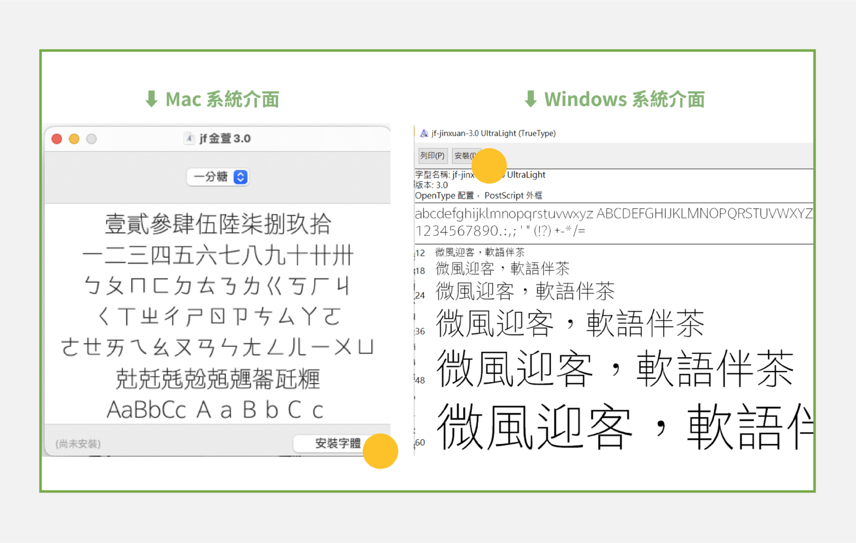The width and height of the screenshot is (856, 543).
Task: Click the yellow minimize traffic light button
Action: [x=74, y=139]
